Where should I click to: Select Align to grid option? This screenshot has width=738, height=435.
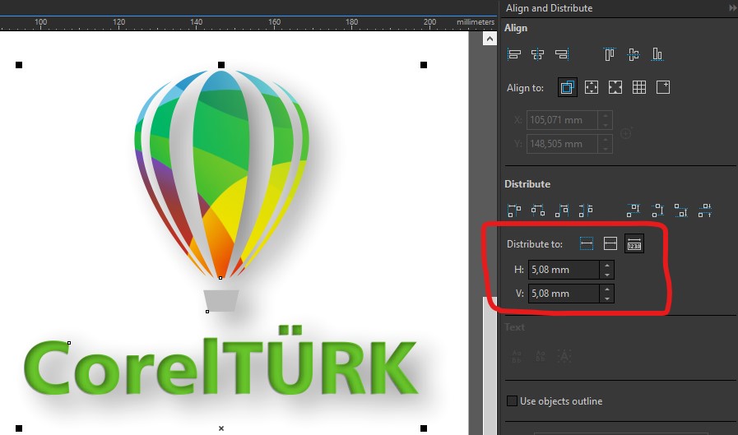pyautogui.click(x=639, y=87)
